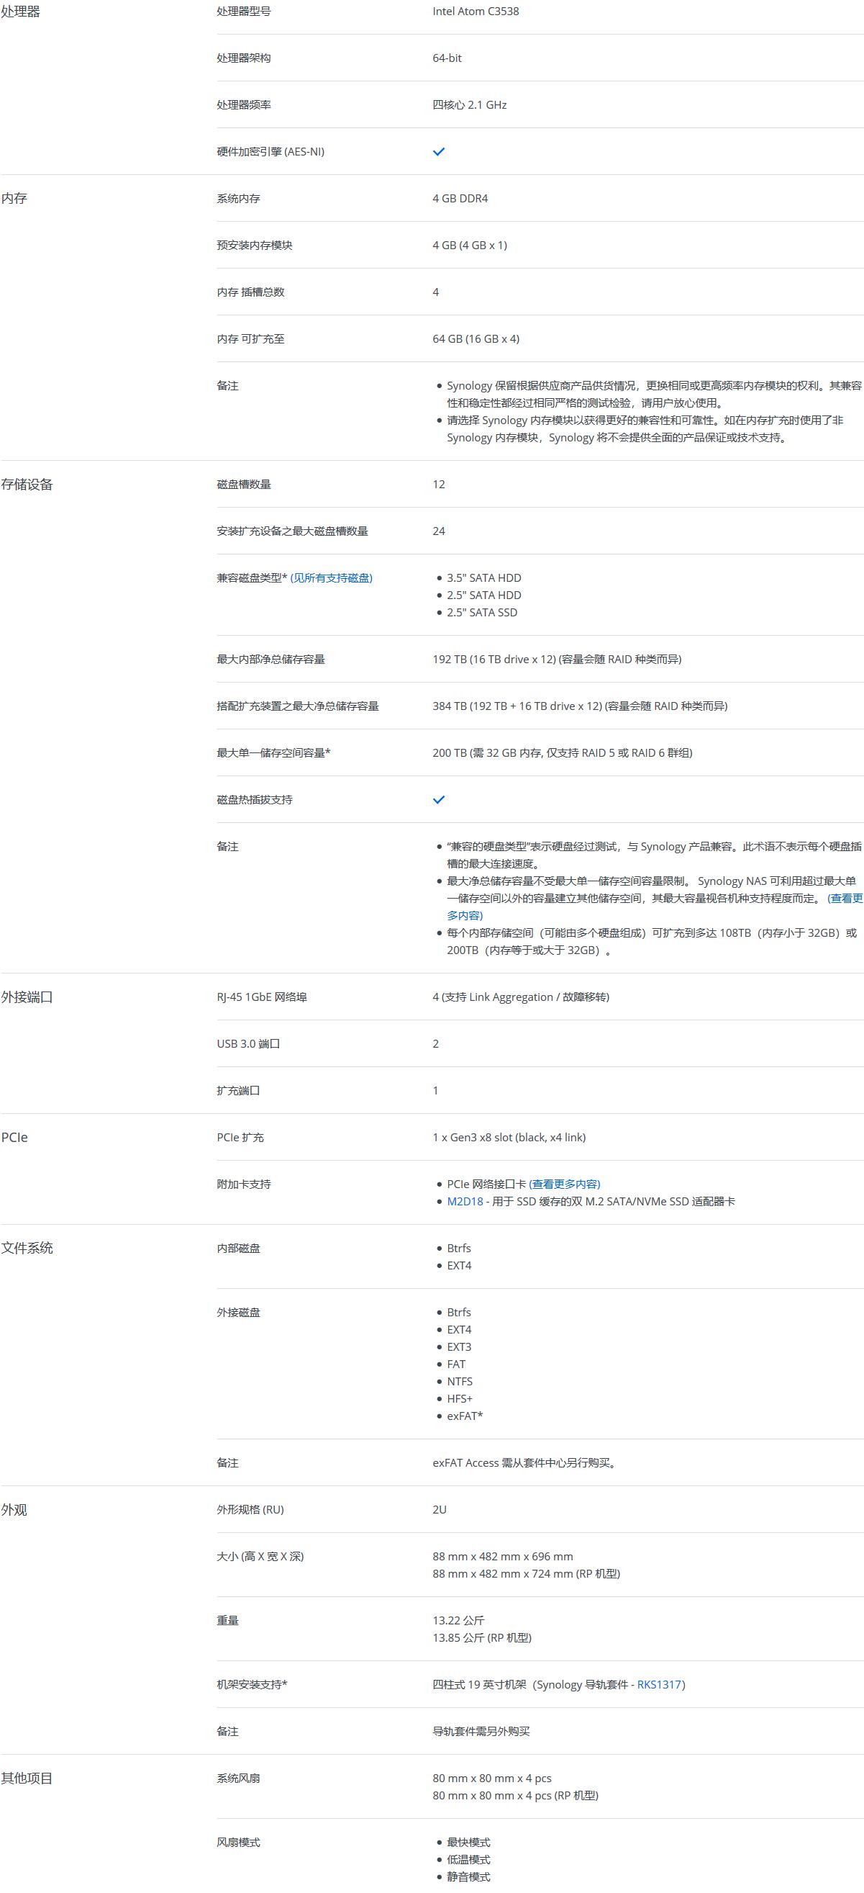Image resolution: width=864 pixels, height=1893 pixels.
Task: Click the 处理器频率 label
Action: pyautogui.click(x=244, y=104)
